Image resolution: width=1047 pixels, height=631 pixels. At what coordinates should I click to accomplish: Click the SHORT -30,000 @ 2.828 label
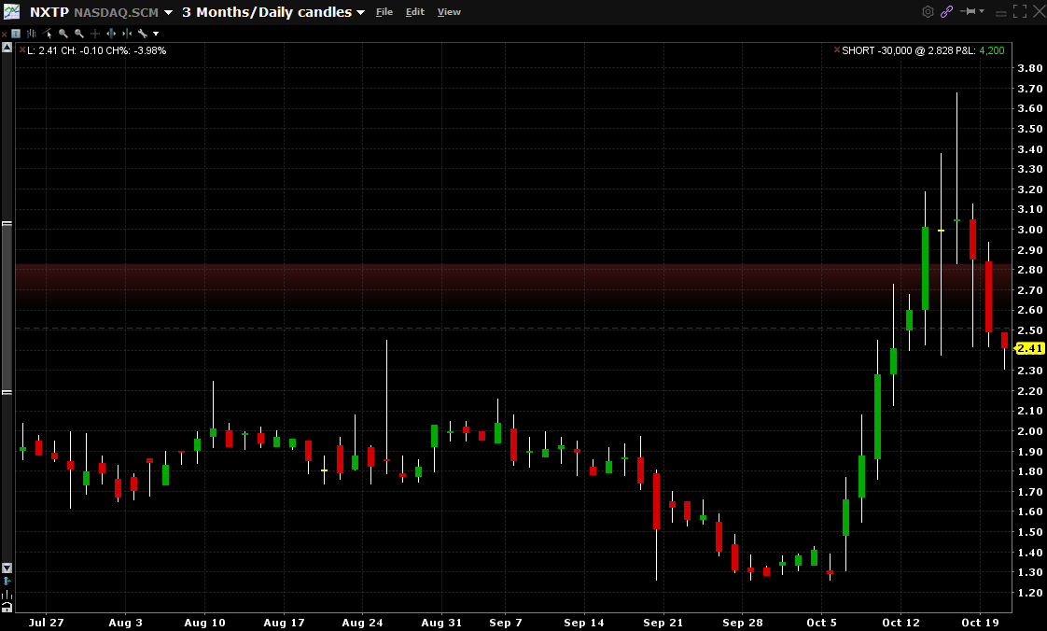tap(896, 50)
